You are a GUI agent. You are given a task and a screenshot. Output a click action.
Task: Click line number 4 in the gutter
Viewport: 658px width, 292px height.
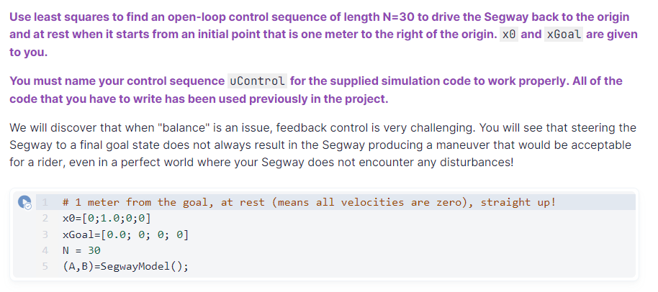pyautogui.click(x=44, y=250)
